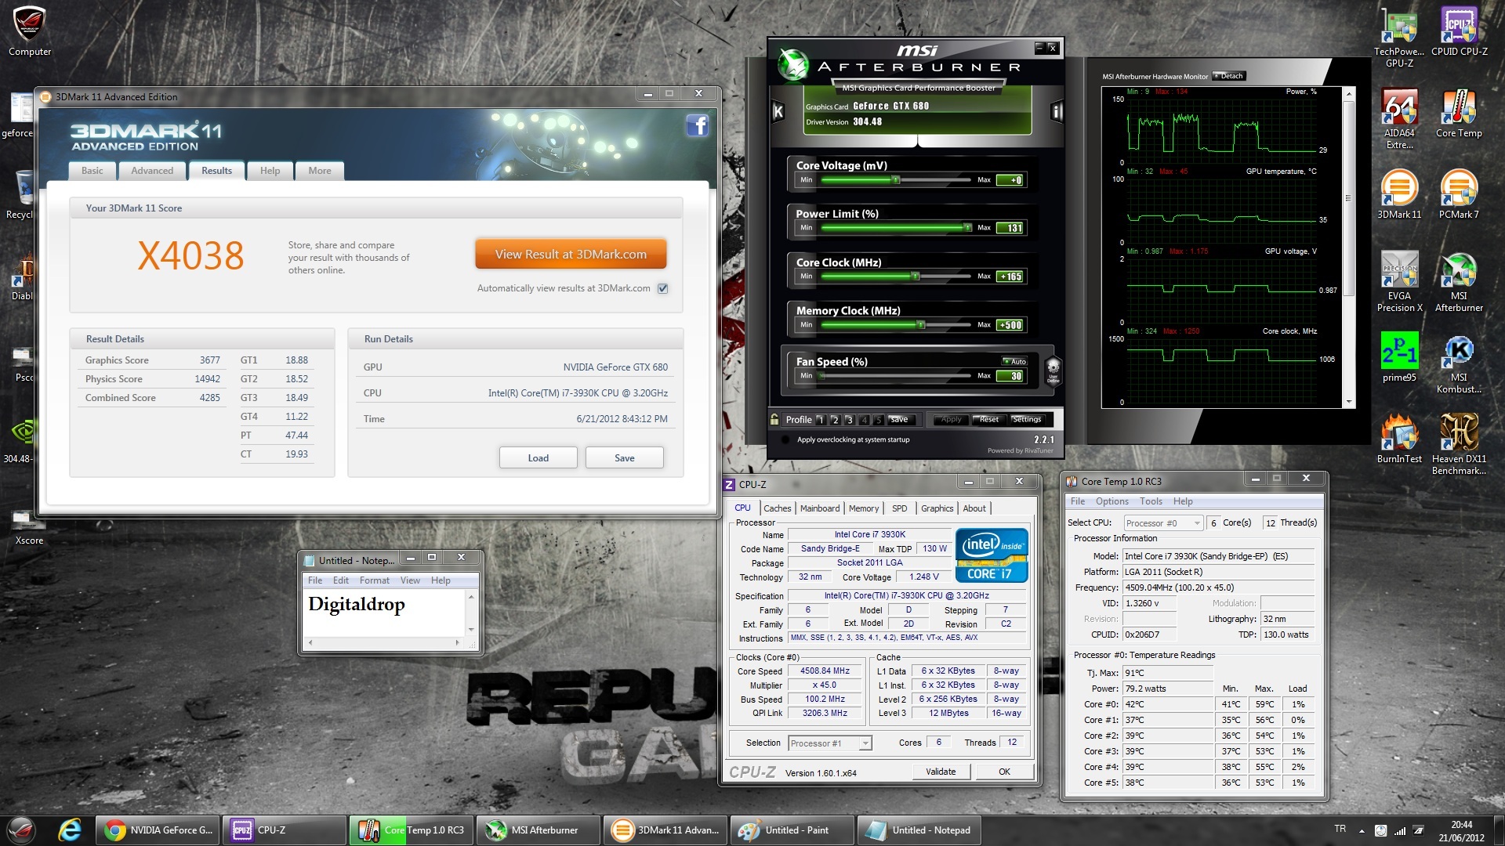This screenshot has height=846, width=1505.
Task: Expand the Core Temp Select CPU dropdown
Action: pos(1163,523)
